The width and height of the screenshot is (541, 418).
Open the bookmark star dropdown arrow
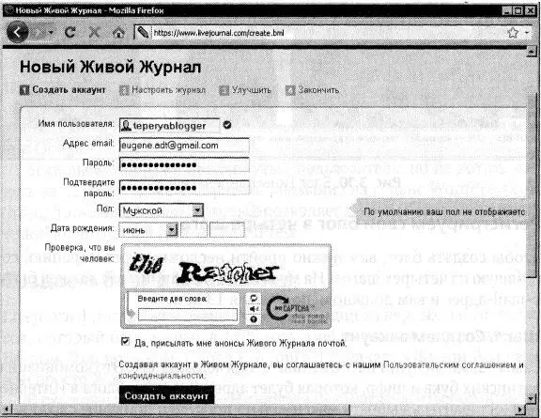coord(527,33)
